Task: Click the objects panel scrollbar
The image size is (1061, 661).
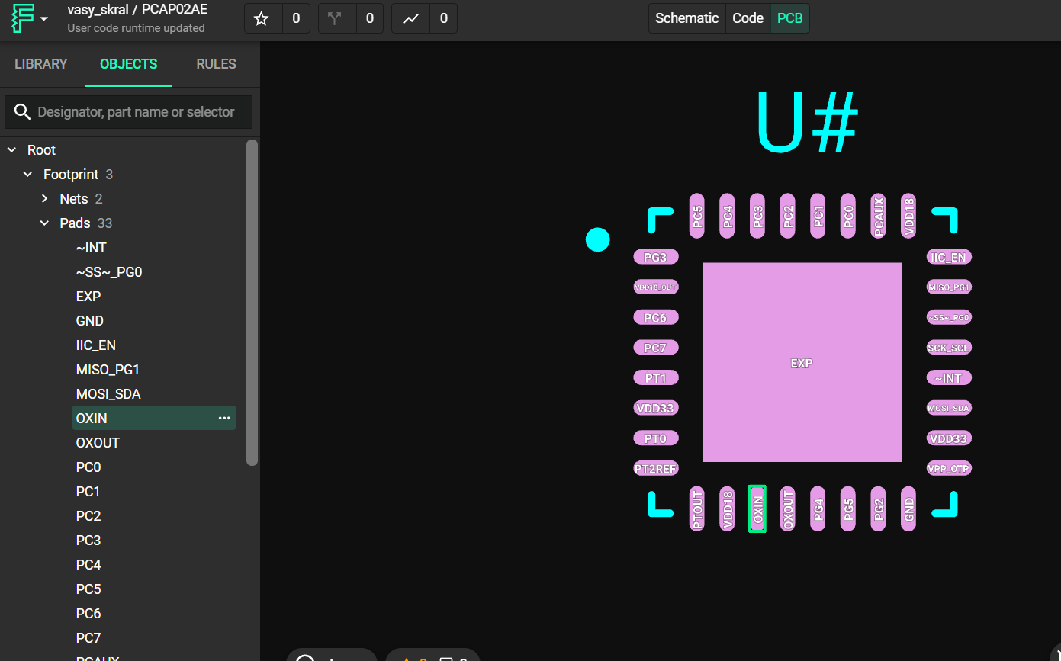Action: (x=252, y=302)
